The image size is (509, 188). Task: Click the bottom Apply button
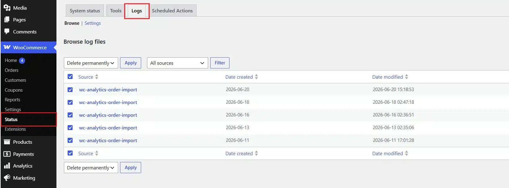click(131, 168)
